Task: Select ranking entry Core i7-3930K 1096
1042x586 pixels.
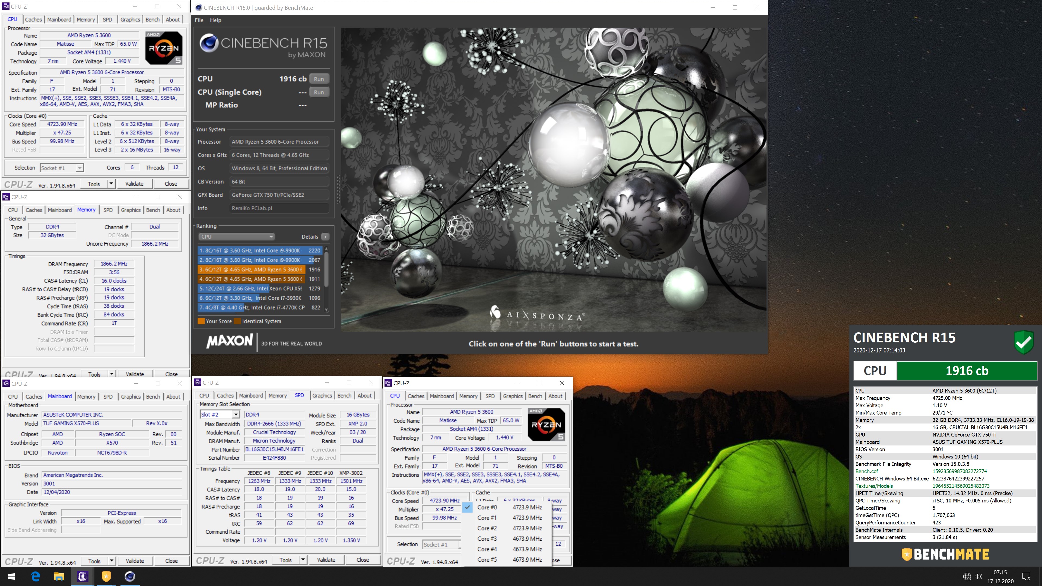Action: click(260, 298)
